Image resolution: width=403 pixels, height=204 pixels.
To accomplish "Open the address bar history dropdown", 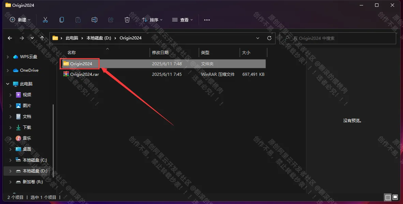I will (257, 38).
